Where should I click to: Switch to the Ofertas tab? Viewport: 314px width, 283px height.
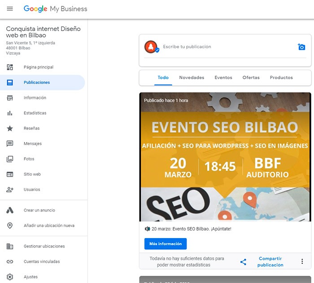pyautogui.click(x=251, y=78)
